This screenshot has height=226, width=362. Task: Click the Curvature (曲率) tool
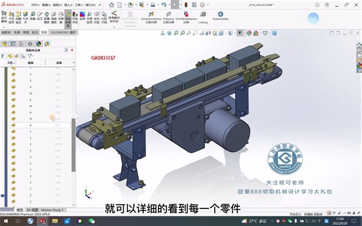[83, 16]
